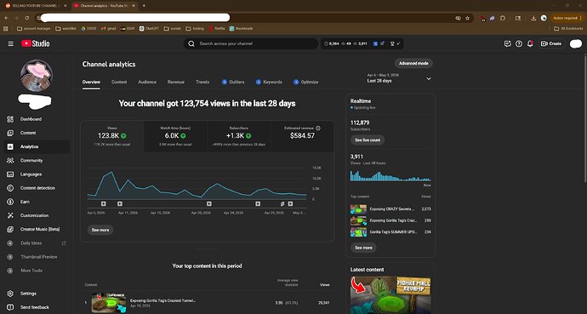Switch to the Audience tab
The height and width of the screenshot is (314, 587).
pyautogui.click(x=147, y=82)
